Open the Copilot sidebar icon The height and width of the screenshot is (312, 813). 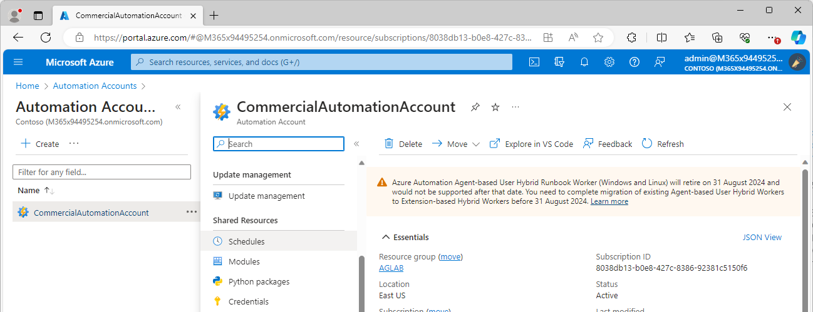[x=798, y=38]
